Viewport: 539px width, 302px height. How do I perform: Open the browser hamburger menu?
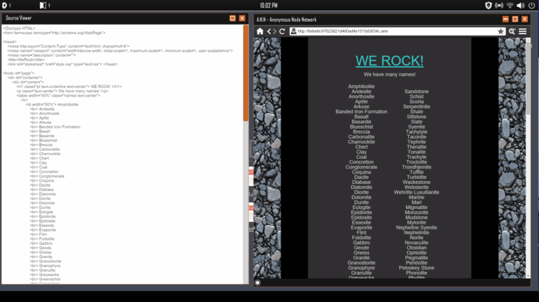(x=523, y=31)
